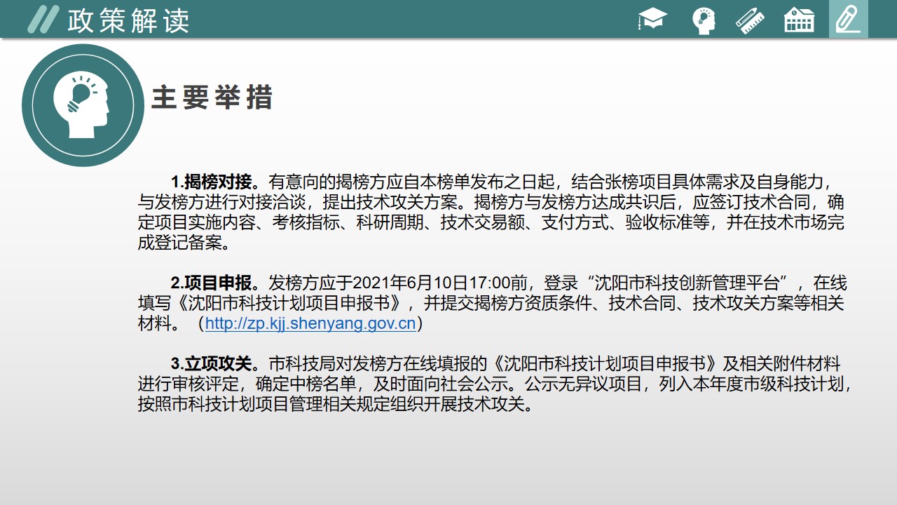Image resolution: width=897 pixels, height=505 pixels.
Task: Click the bold 1.揭榜对接 label
Action: click(x=211, y=182)
